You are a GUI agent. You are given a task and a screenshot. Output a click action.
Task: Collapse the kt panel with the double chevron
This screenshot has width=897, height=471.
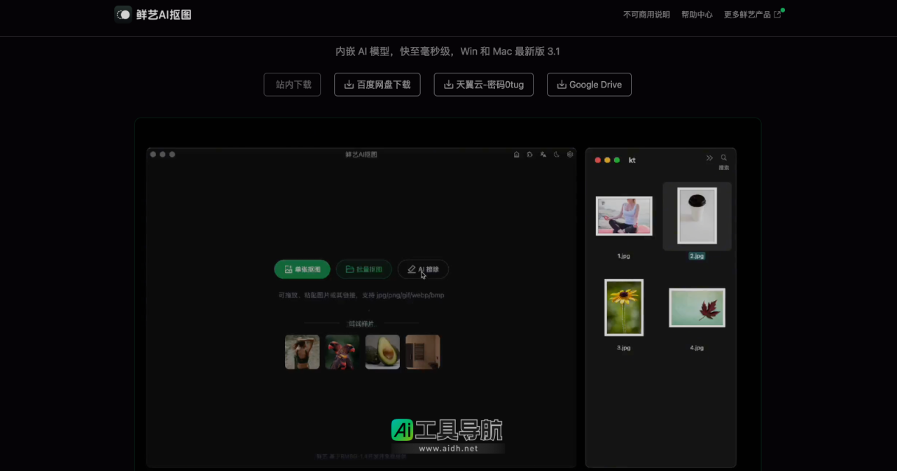(709, 157)
